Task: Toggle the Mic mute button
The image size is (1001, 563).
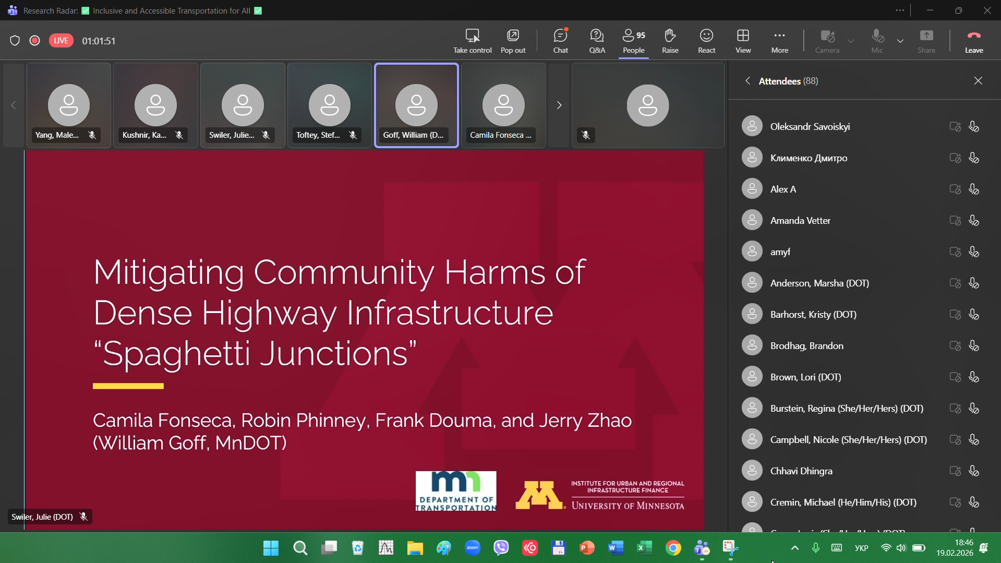Action: [x=877, y=41]
